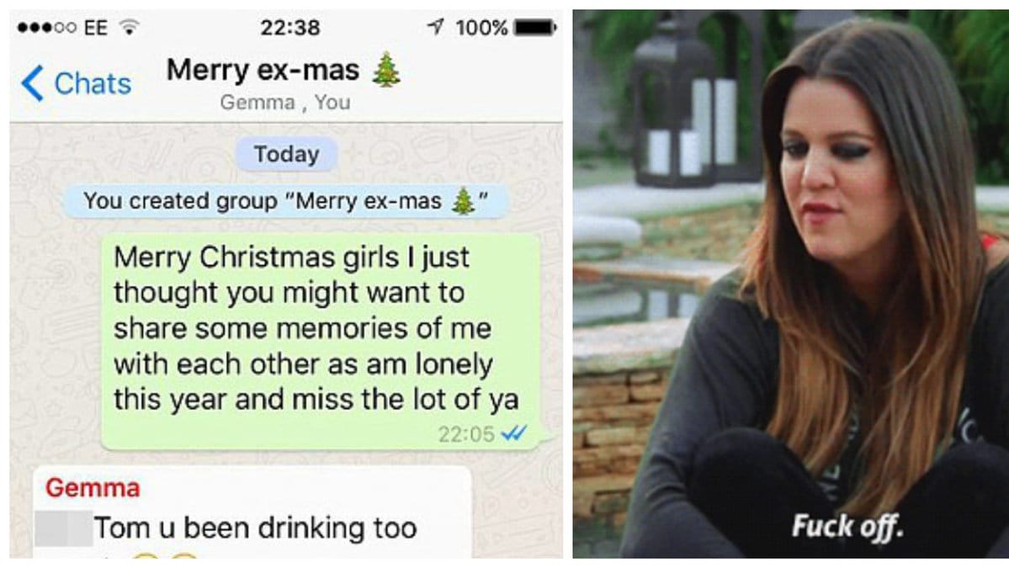Tap the battery indicator icon
The height and width of the screenshot is (568, 1009).
click(x=535, y=27)
